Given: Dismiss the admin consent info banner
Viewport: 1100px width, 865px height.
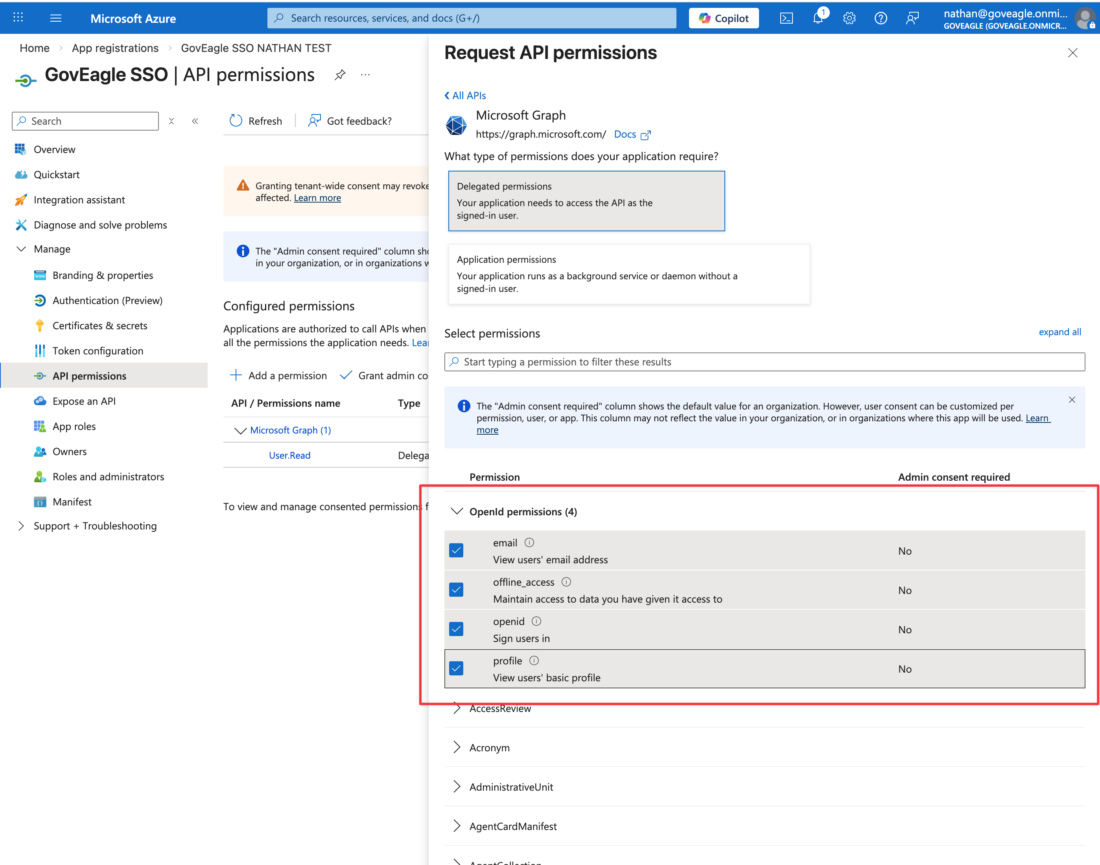Looking at the screenshot, I should point(1072,400).
